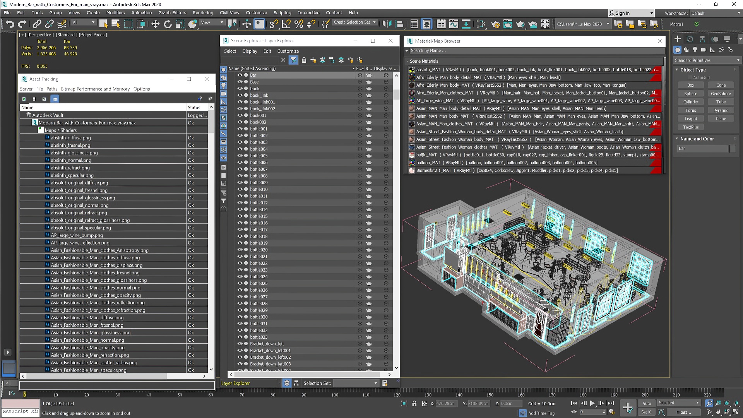743x418 pixels.
Task: Open the View reference coordinate dropdown
Action: click(x=212, y=22)
